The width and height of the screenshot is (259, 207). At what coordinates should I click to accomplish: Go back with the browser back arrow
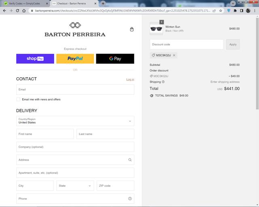pos(4,11)
